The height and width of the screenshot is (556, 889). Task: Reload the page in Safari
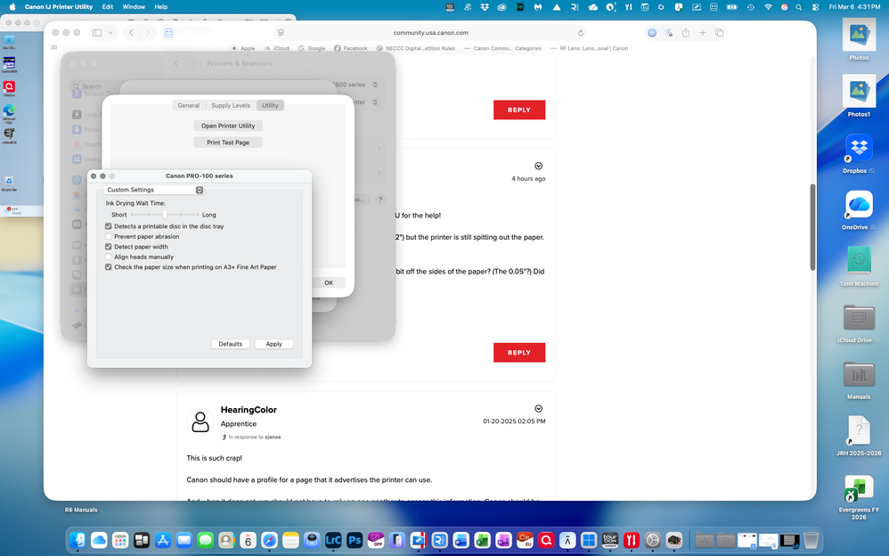(x=581, y=33)
